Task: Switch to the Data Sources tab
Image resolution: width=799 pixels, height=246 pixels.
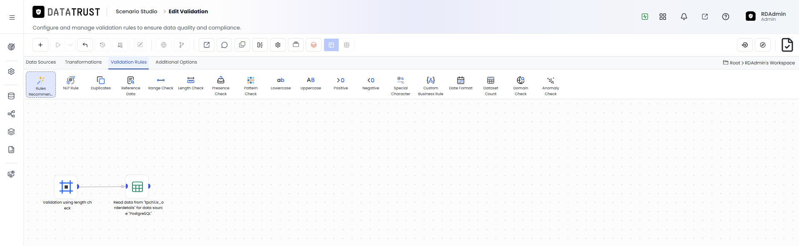Action: point(41,62)
